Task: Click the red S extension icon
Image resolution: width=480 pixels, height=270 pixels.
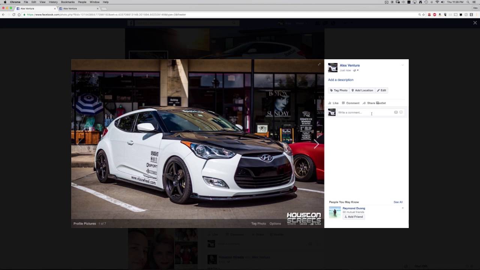Action: [429, 15]
